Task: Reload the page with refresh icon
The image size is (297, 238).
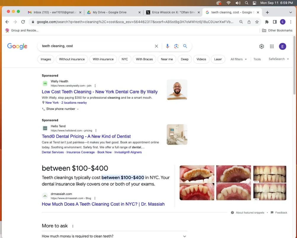Action: pyautogui.click(x=23, y=22)
